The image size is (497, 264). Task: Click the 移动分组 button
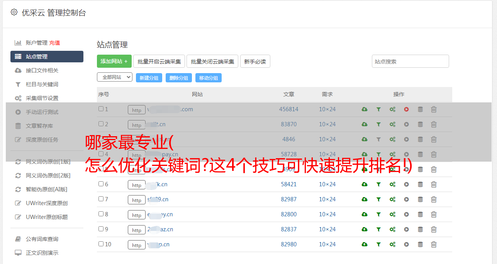209,78
